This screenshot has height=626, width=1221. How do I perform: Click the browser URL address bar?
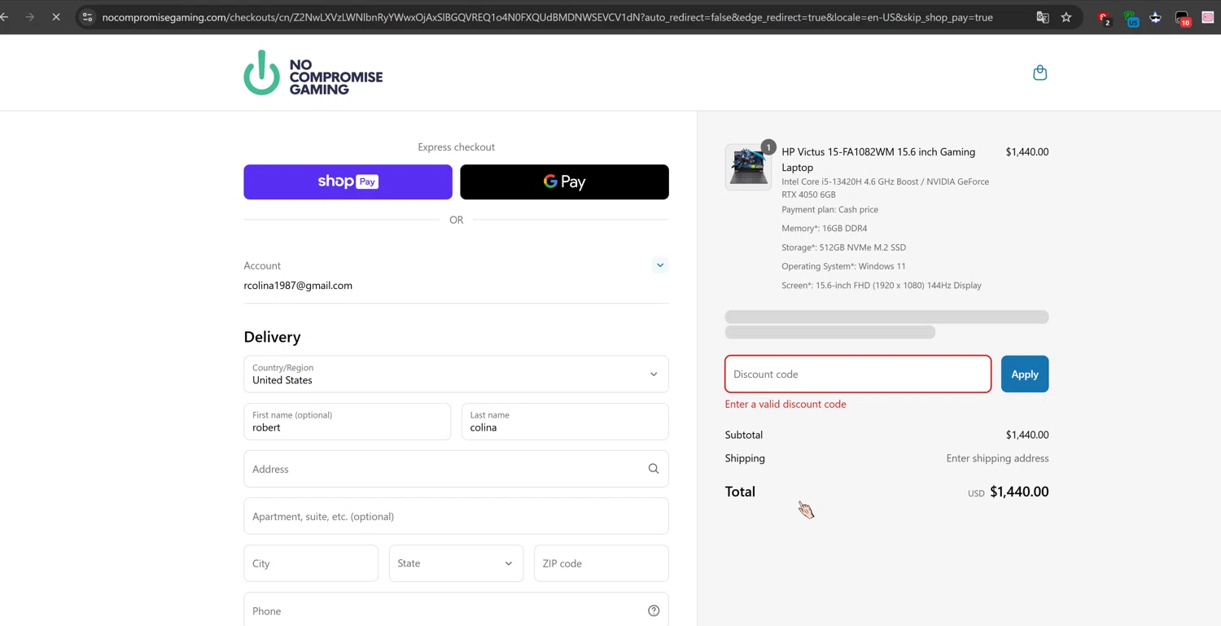(x=547, y=17)
